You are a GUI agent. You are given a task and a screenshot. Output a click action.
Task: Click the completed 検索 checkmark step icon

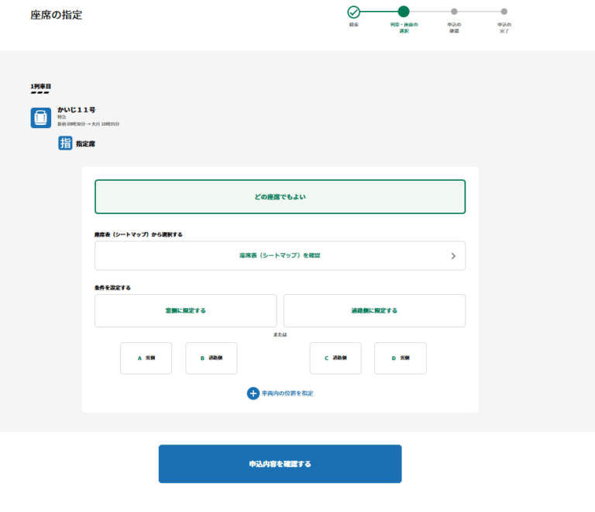point(353,12)
